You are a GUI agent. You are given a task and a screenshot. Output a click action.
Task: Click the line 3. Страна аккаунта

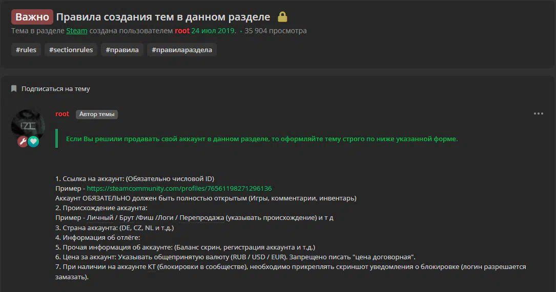(x=115, y=228)
